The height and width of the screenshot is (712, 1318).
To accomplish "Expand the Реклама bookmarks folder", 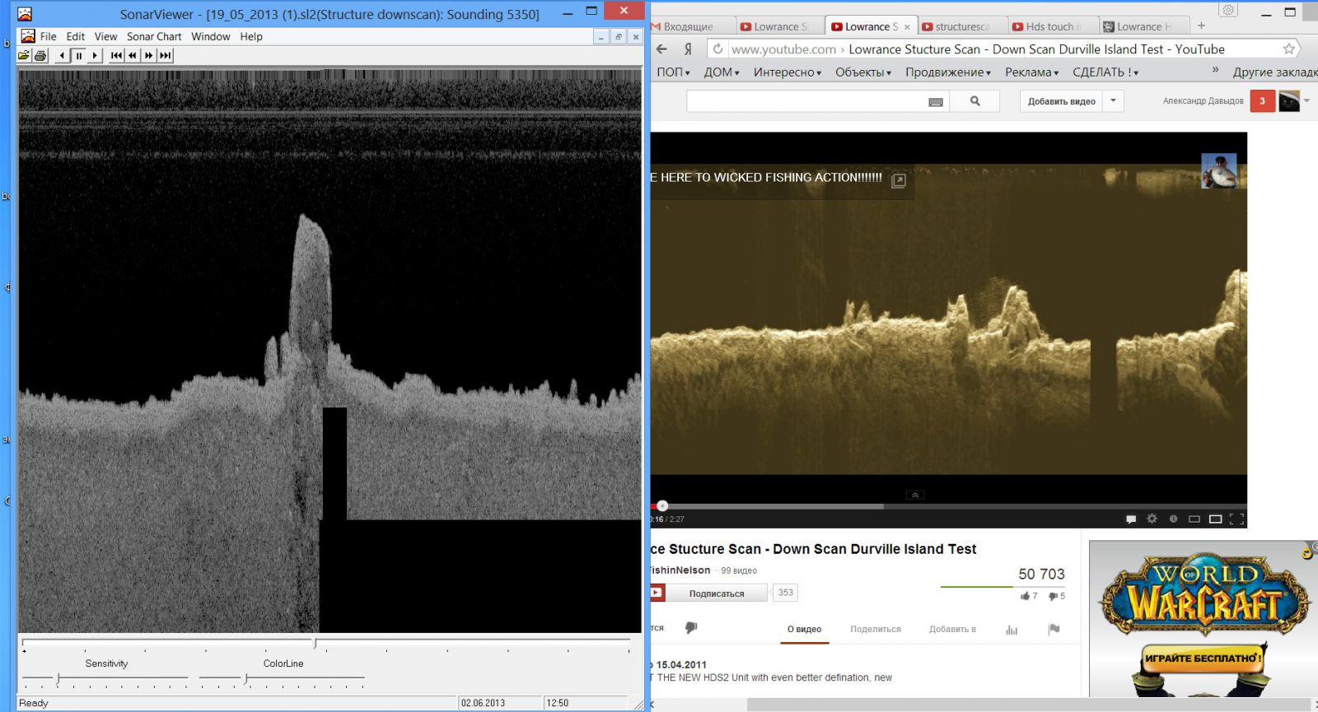I will (x=1031, y=72).
